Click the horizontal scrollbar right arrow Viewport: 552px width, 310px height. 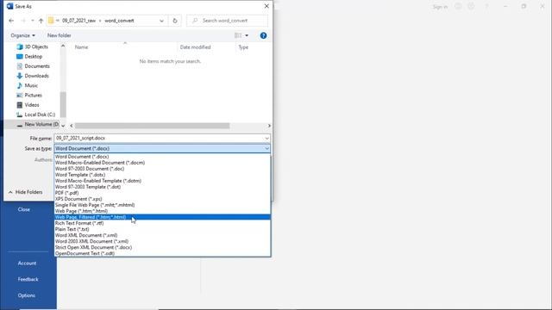pos(269,126)
